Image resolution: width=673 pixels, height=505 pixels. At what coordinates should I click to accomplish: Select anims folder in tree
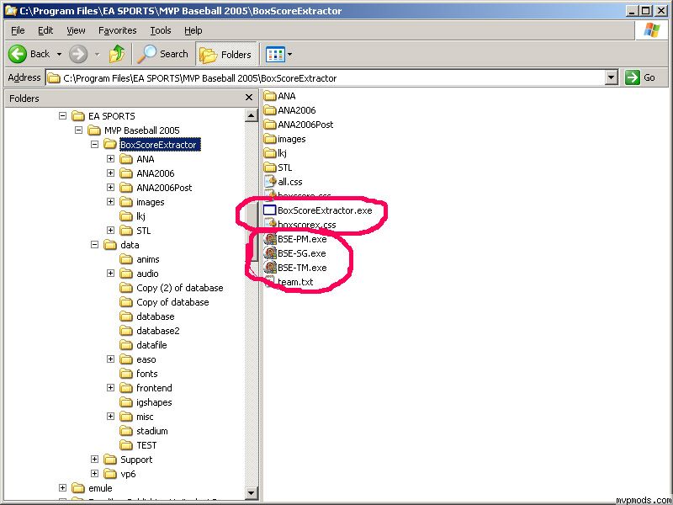coord(140,259)
